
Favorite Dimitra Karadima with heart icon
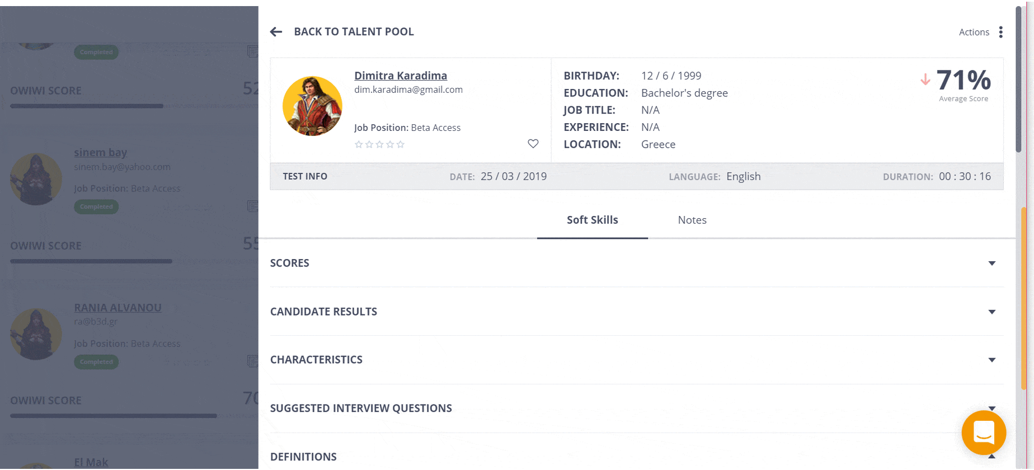(x=533, y=144)
